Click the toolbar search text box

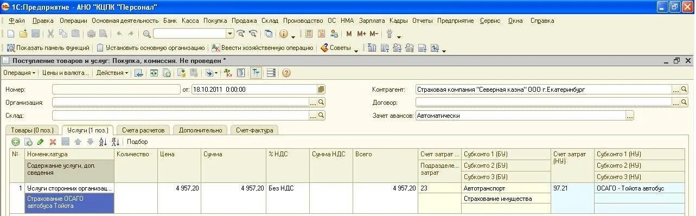(x=190, y=34)
